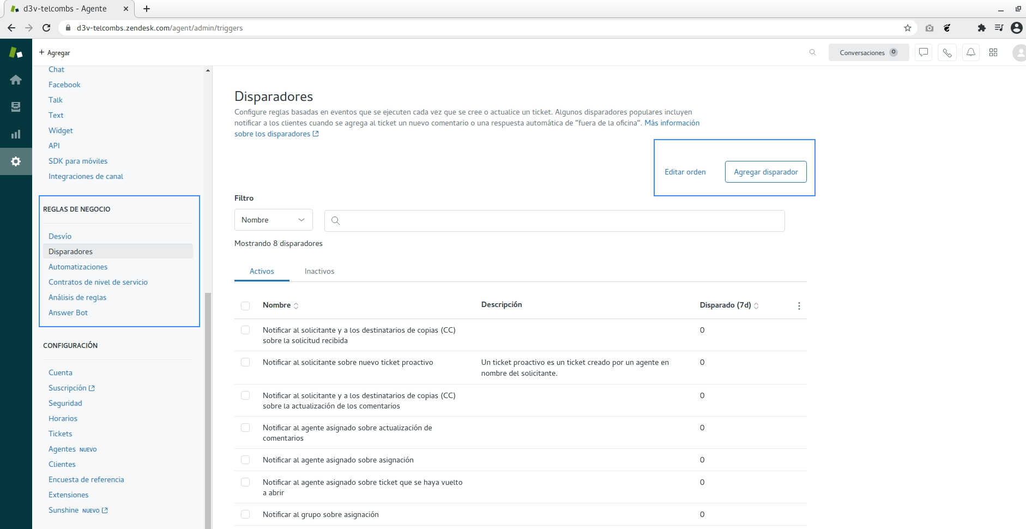
Task: Click the Agregar disparador button
Action: click(766, 172)
